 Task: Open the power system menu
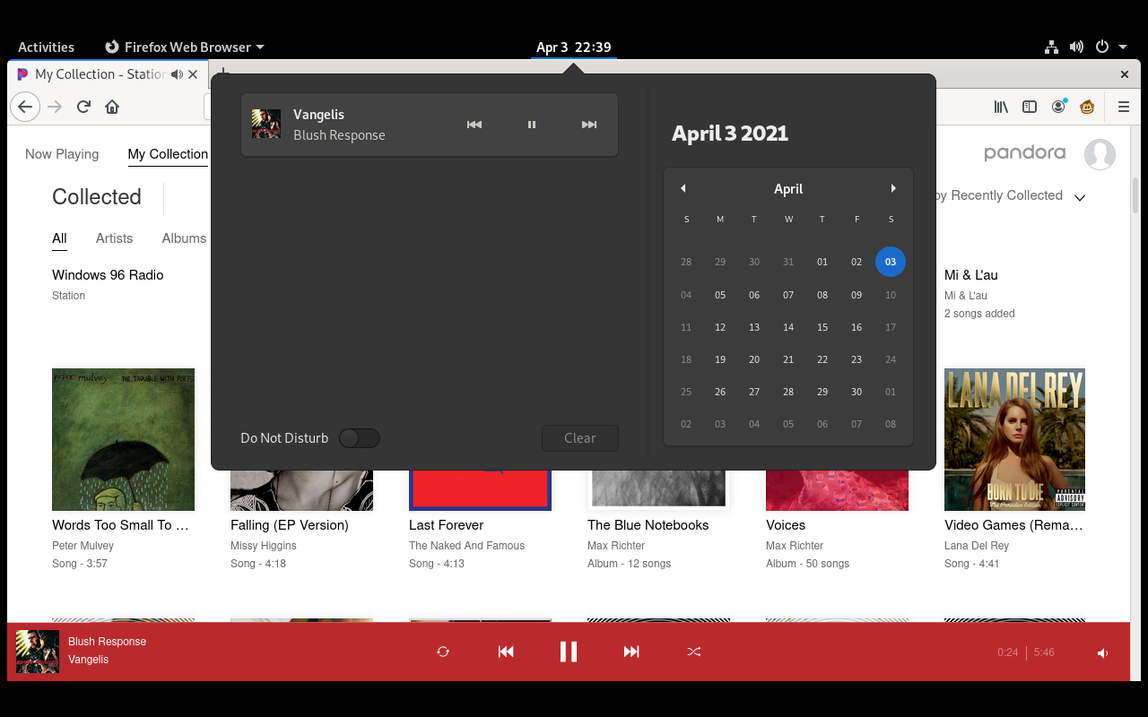[1102, 47]
